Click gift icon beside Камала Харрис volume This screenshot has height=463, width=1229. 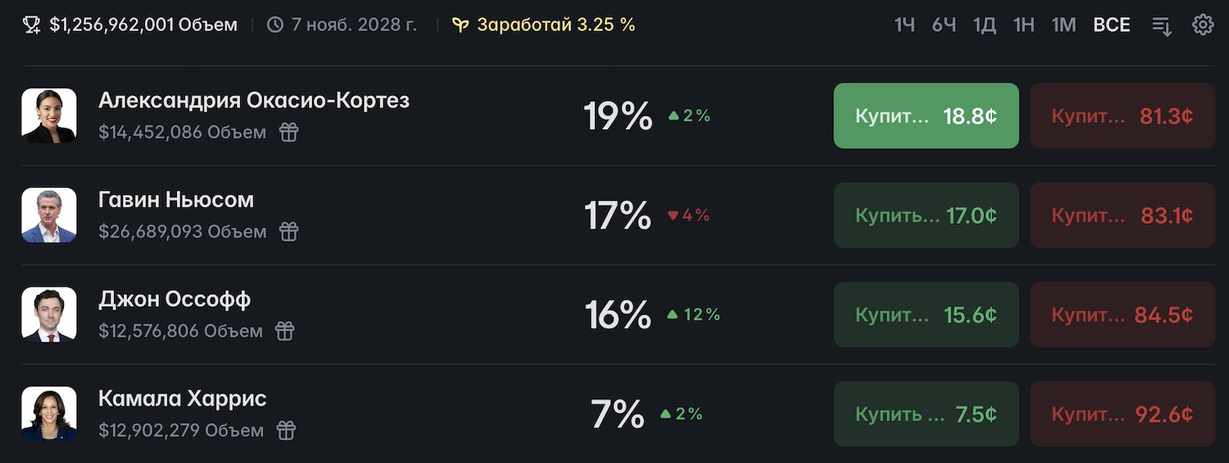click(285, 430)
